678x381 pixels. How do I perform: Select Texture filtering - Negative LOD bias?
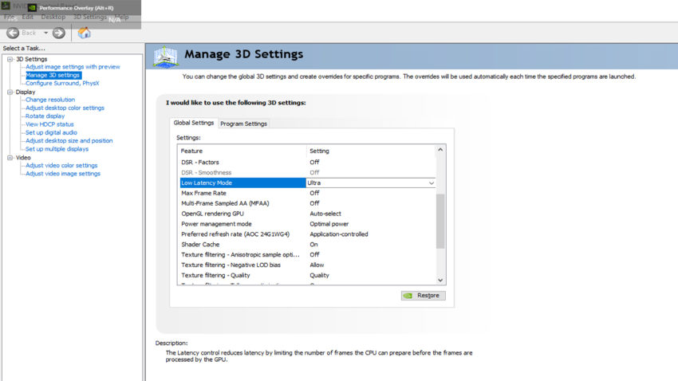[307, 265]
